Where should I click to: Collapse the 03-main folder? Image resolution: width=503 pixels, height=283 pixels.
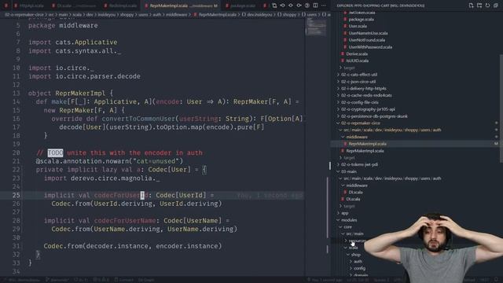click(x=347, y=171)
